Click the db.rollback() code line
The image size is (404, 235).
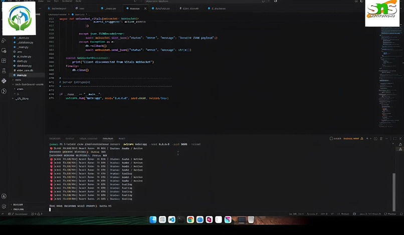click(x=96, y=46)
